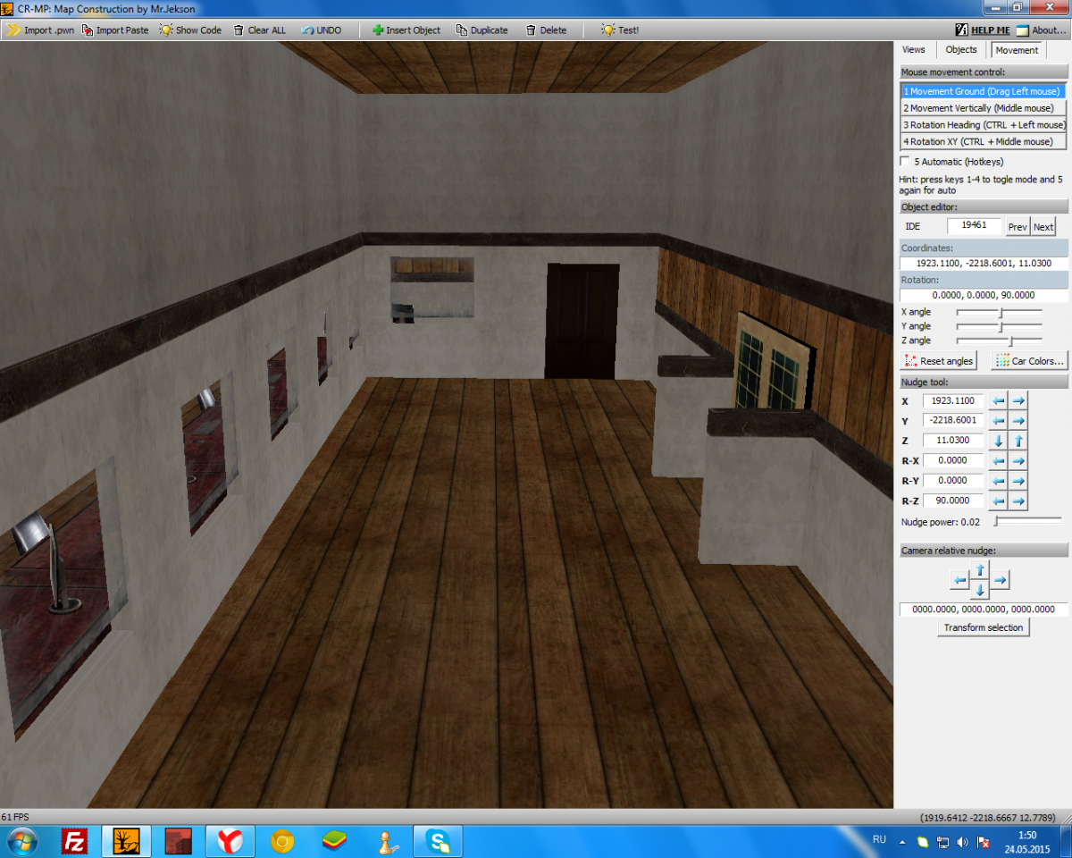
Task: Adjust Nudge power slider
Action: click(x=1027, y=521)
